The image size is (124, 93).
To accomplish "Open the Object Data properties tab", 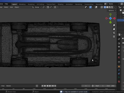I will coord(119,77).
